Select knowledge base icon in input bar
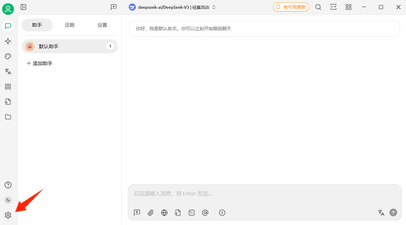The width and height of the screenshot is (406, 225). pos(178,213)
